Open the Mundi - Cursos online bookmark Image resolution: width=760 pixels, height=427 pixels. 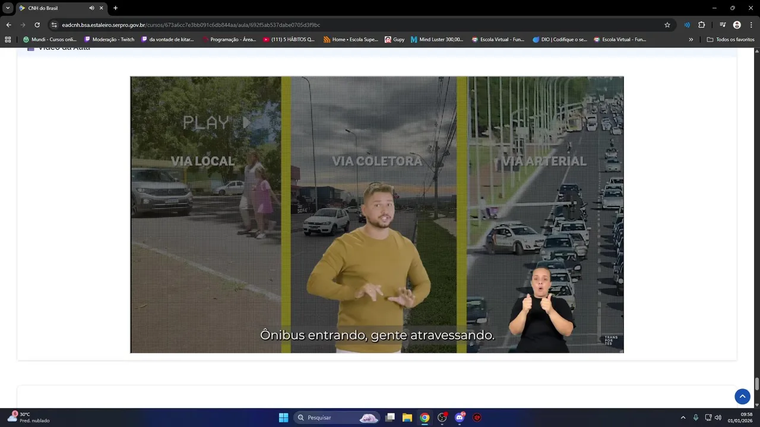(50, 39)
